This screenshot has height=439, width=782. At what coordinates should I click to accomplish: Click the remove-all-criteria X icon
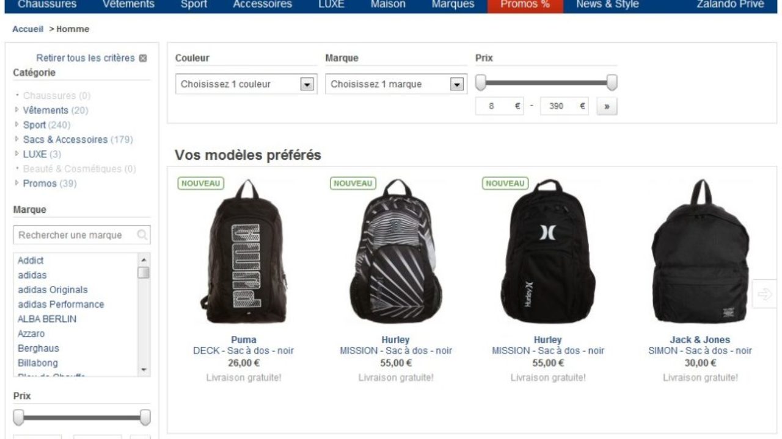pos(143,59)
